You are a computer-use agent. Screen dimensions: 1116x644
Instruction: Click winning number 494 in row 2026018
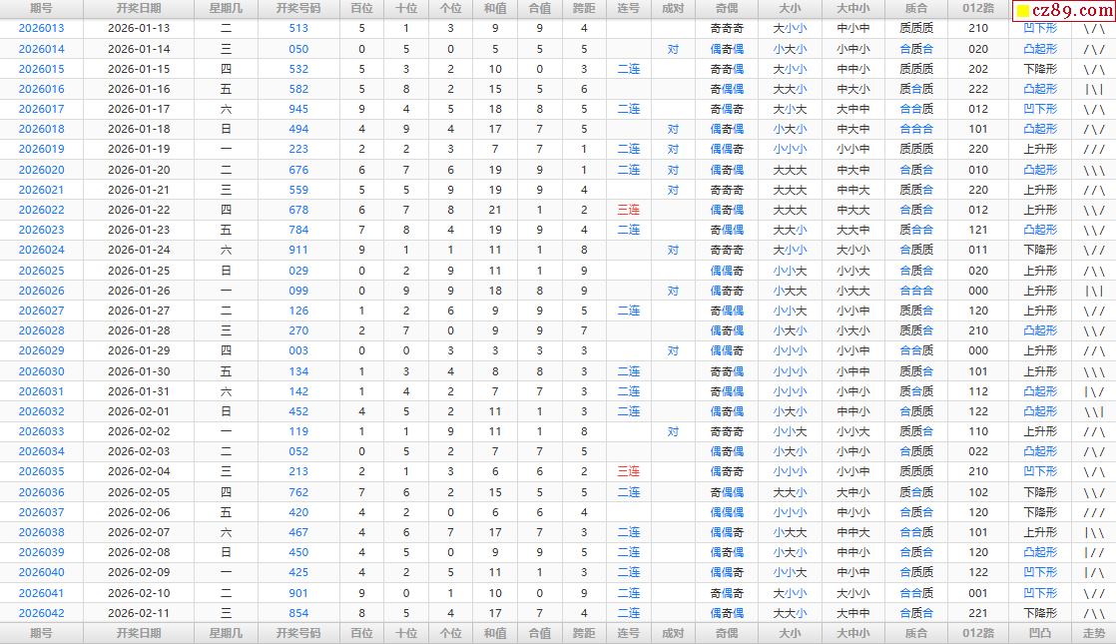point(298,130)
